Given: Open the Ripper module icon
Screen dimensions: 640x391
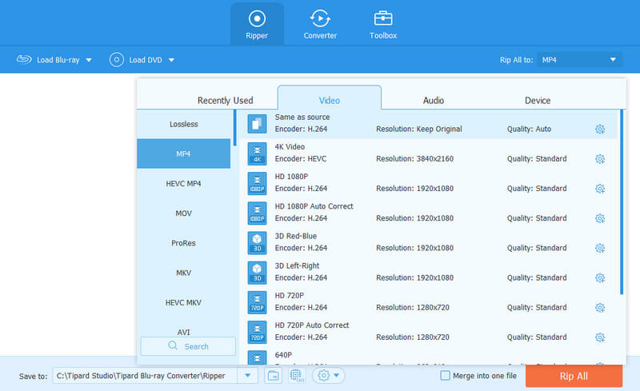Looking at the screenshot, I should (256, 19).
